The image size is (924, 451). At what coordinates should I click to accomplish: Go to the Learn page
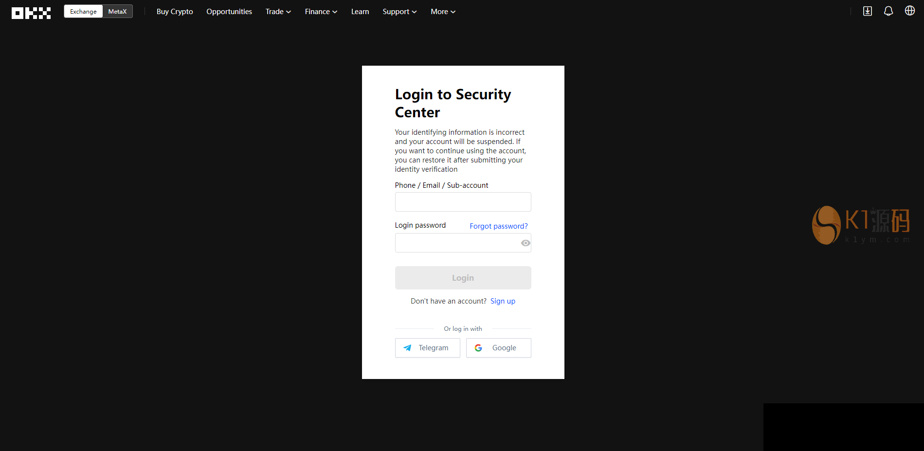pos(360,12)
